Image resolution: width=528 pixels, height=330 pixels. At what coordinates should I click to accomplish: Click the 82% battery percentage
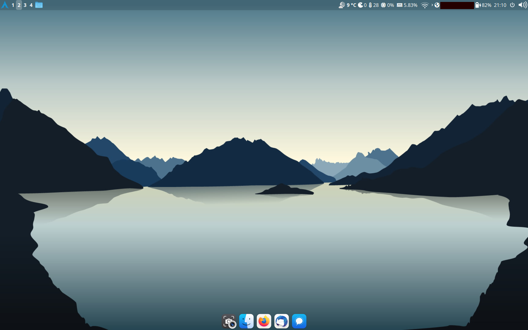486,5
